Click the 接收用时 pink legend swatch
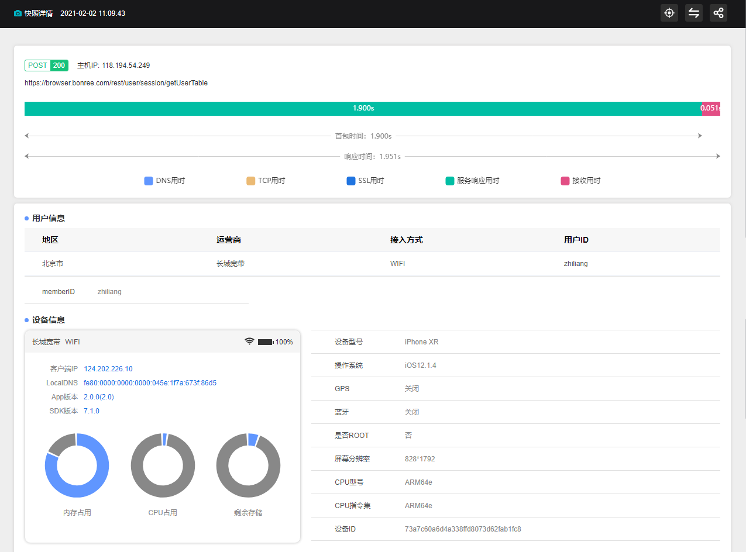 (565, 181)
